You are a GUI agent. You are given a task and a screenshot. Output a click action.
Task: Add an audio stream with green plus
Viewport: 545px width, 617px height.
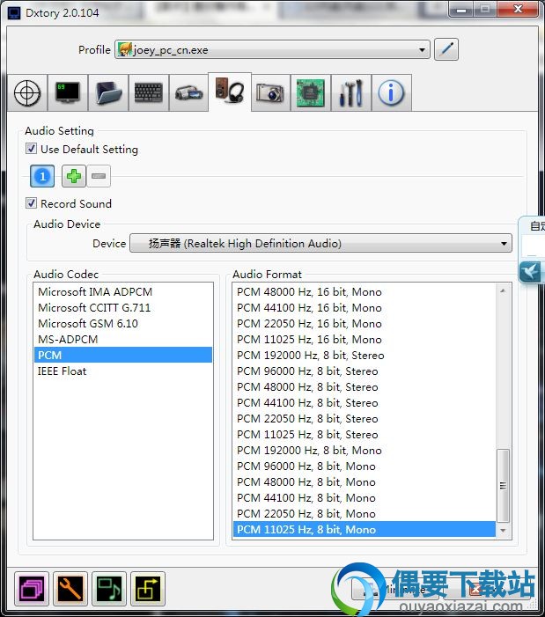[x=74, y=176]
